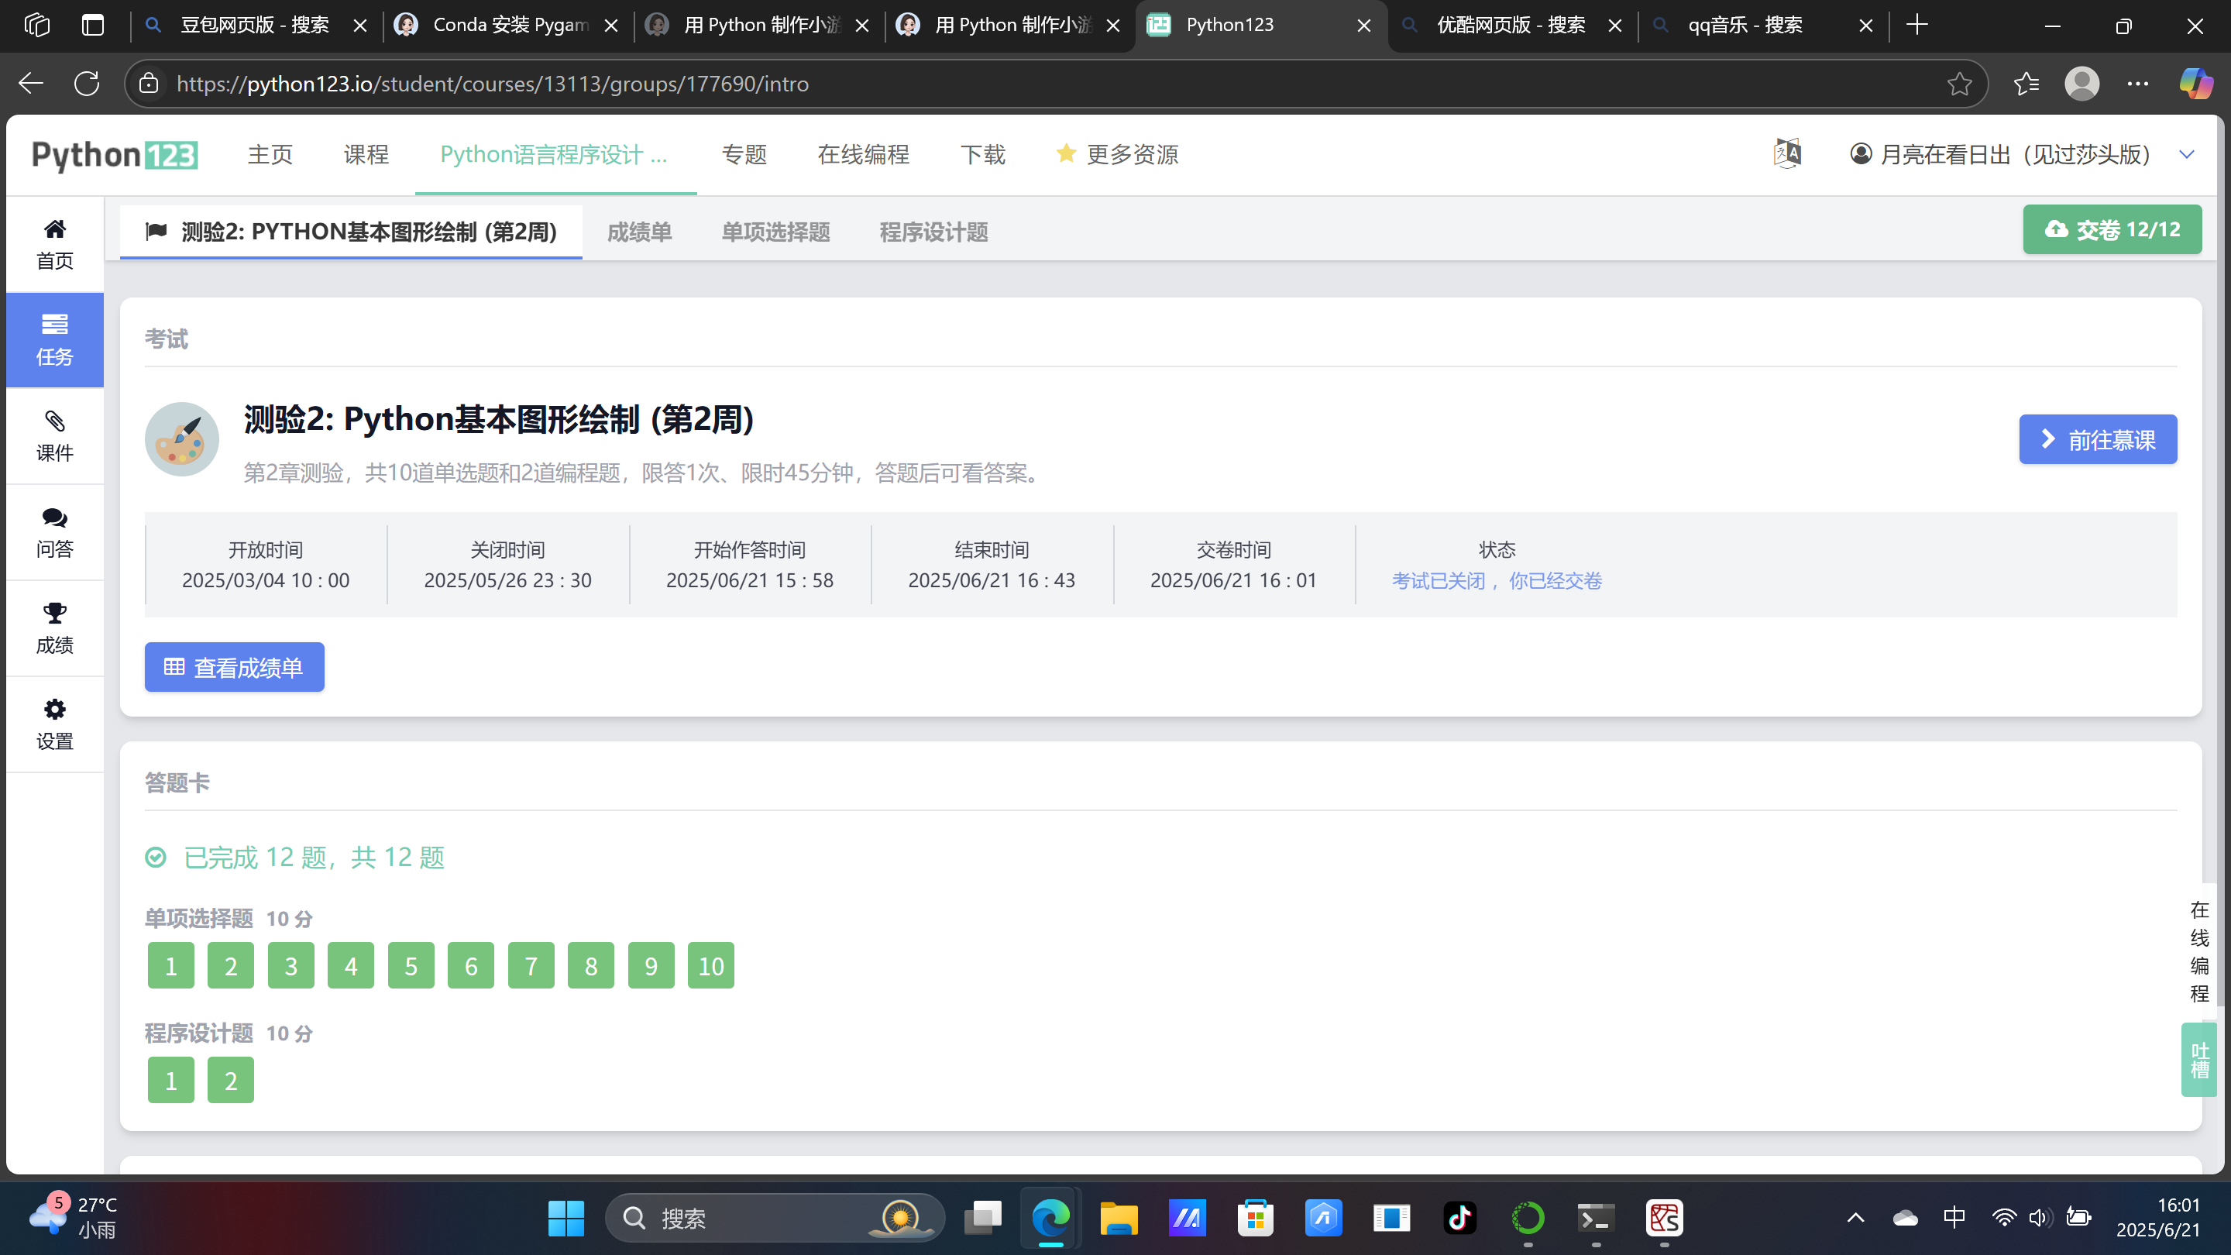The height and width of the screenshot is (1255, 2231).
Task: Switch to the 单项选择题 tab
Action: point(775,232)
